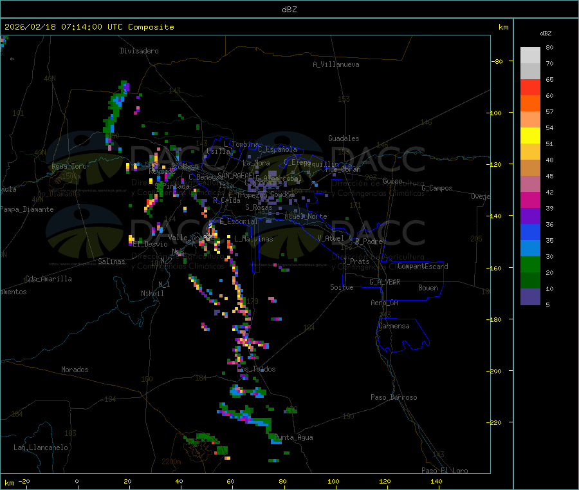Click the slate 5-10 dBZ legend swatch
The width and height of the screenshot is (579, 490).
pyautogui.click(x=530, y=297)
